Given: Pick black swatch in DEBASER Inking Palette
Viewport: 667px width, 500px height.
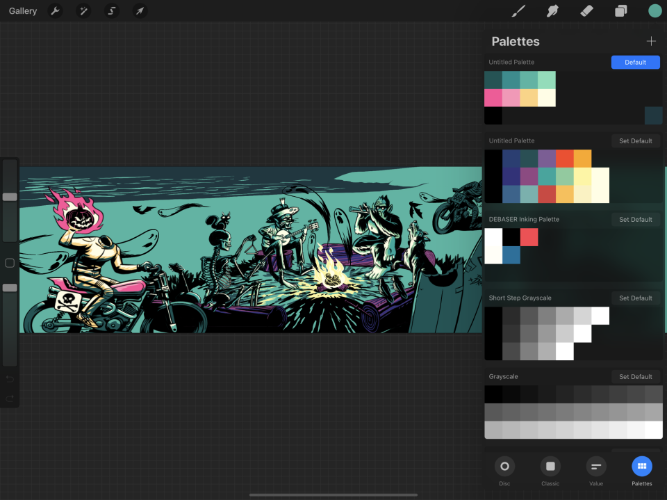Looking at the screenshot, I should point(511,237).
